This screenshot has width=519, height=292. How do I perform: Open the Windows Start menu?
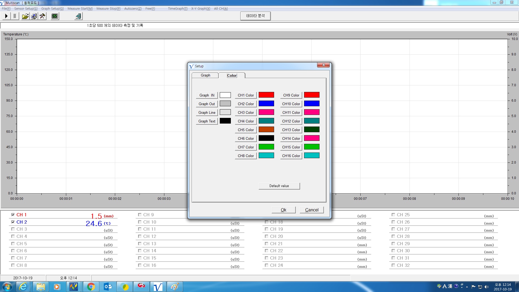coord(7,287)
